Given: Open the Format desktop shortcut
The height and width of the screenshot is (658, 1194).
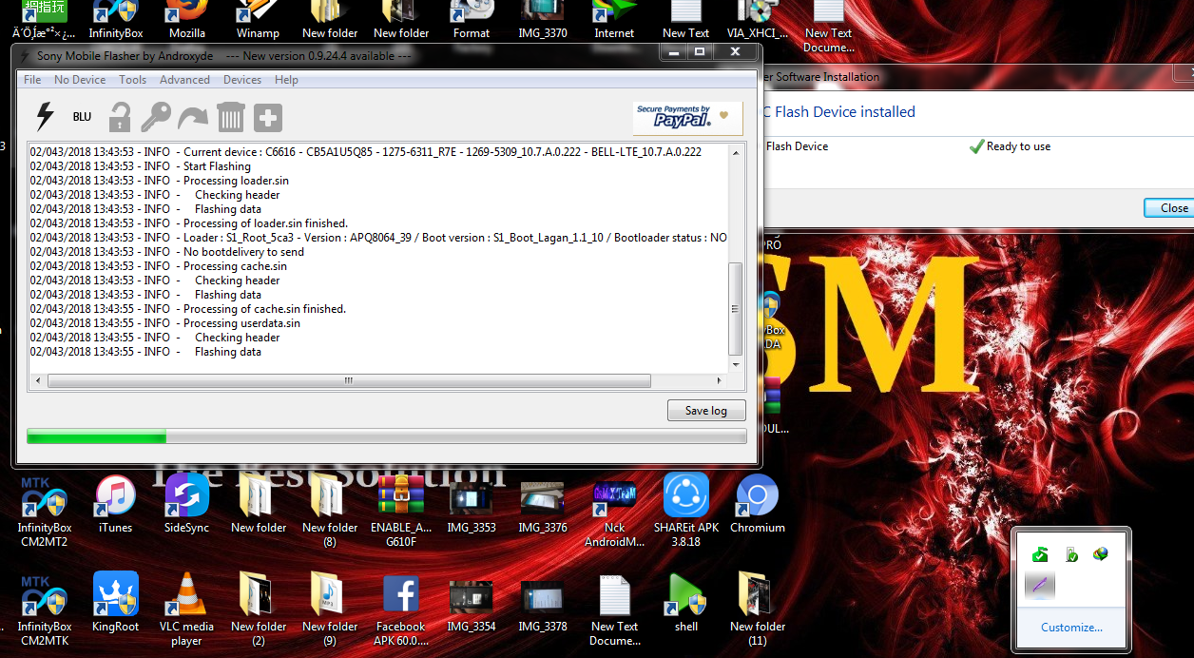Looking at the screenshot, I should tap(472, 19).
